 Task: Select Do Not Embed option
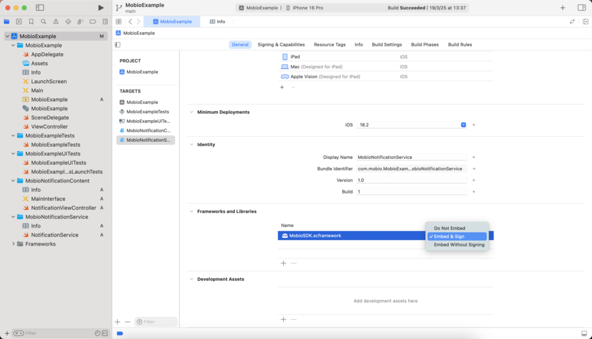point(449,228)
